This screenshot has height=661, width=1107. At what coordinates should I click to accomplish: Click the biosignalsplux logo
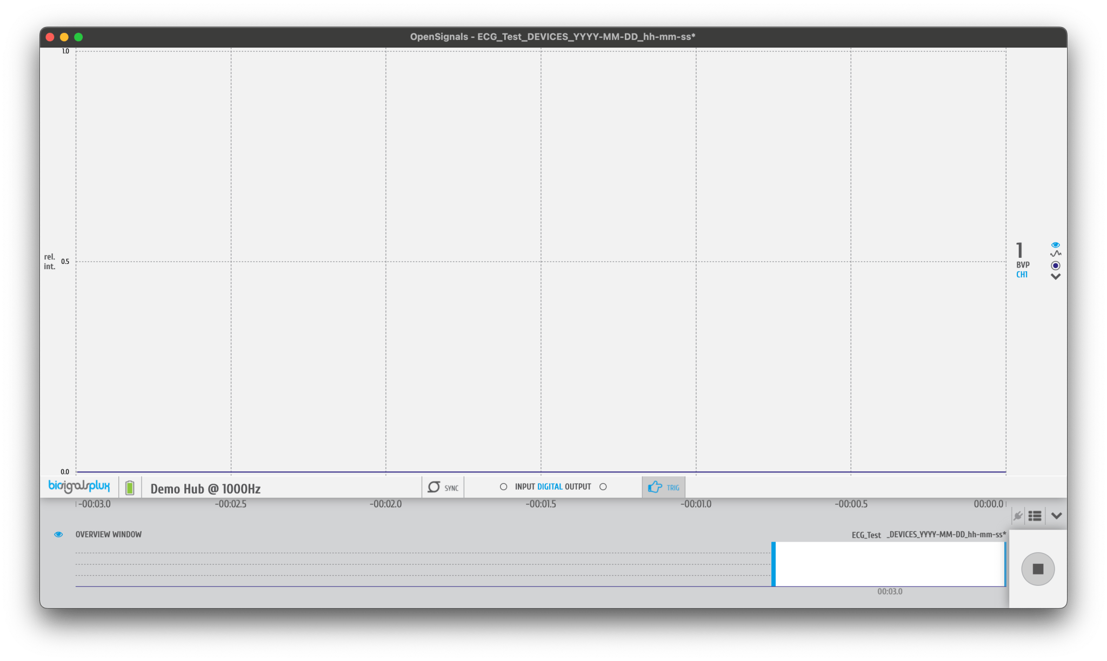click(x=79, y=486)
